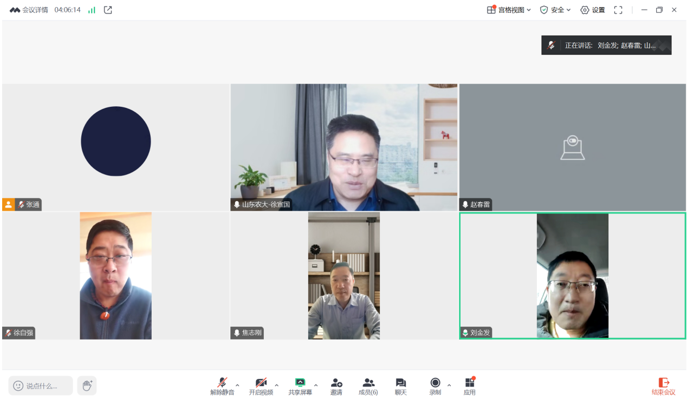
Task: Click 结束会议 to end meeting
Action: (663, 386)
